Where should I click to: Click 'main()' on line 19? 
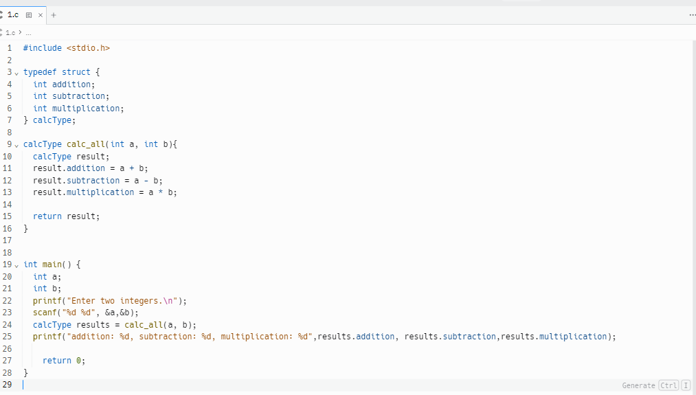(x=57, y=264)
